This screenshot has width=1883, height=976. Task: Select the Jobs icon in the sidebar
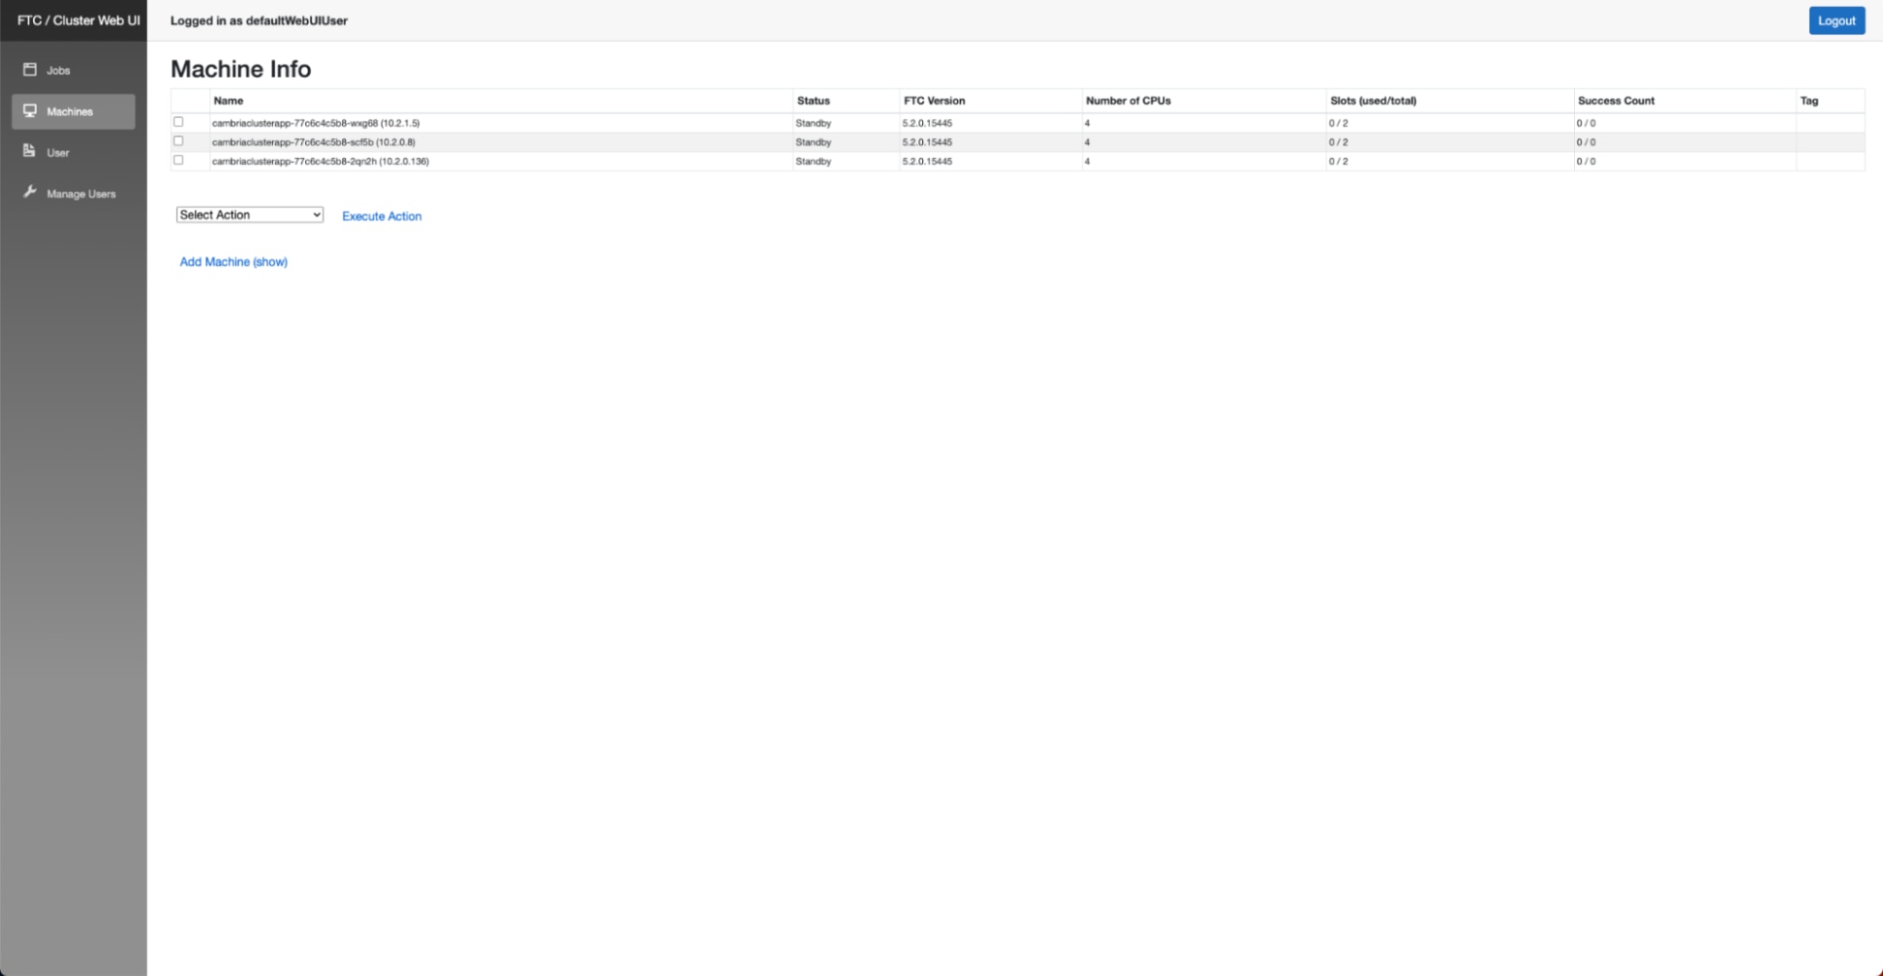coord(30,70)
